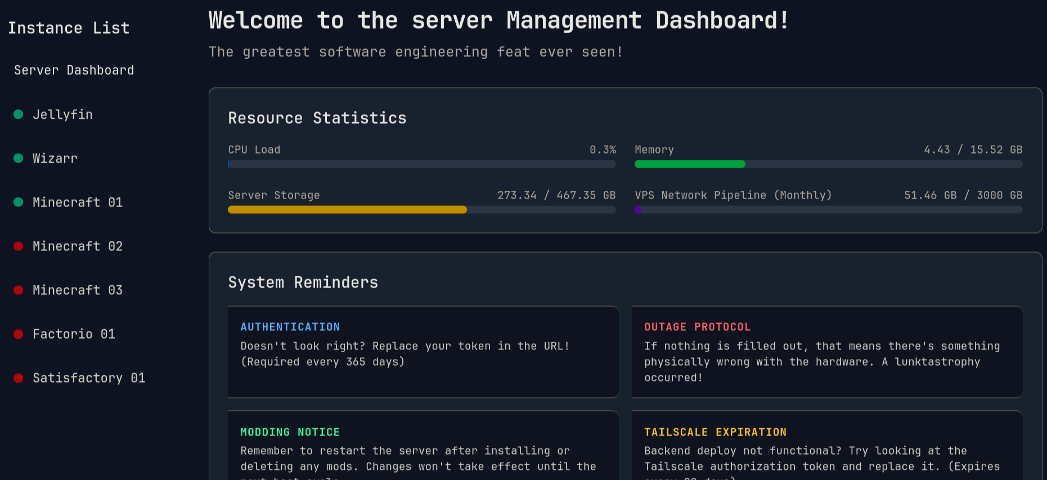Click the green status dot beside Minecraft 01
Screen dimensions: 1047x480
coord(18,202)
